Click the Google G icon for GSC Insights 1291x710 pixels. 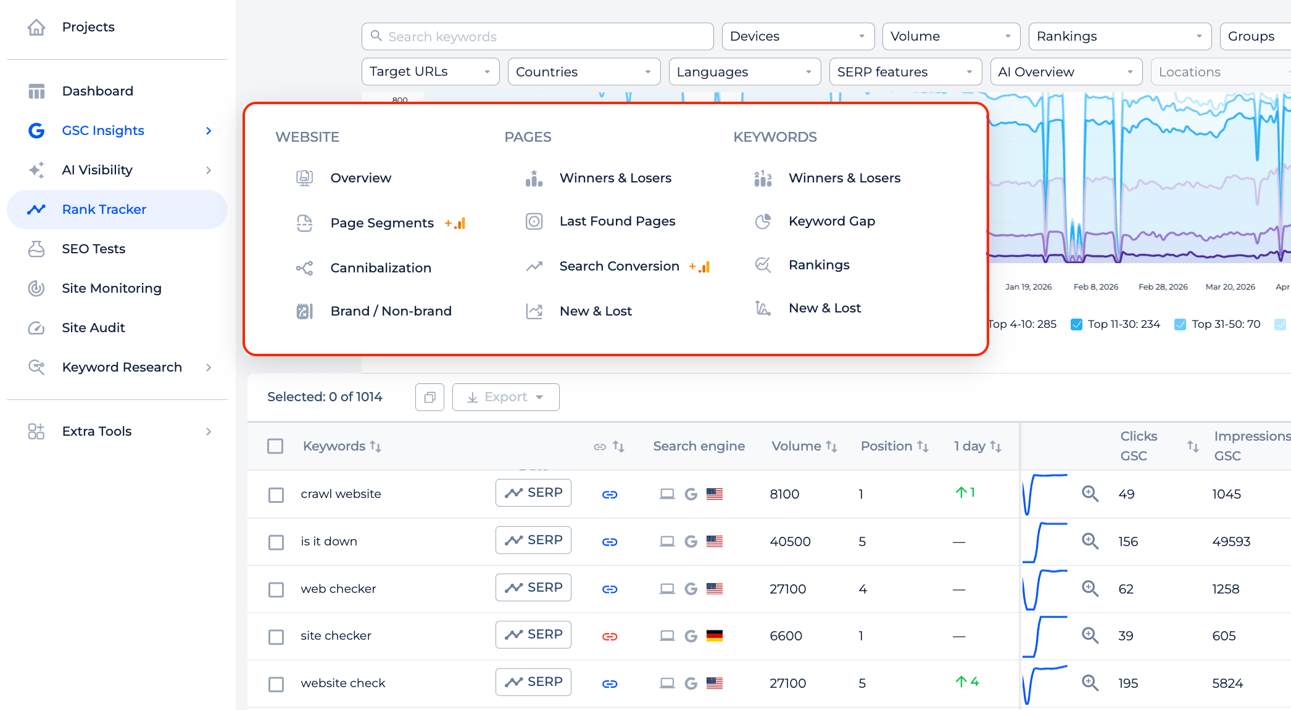36,131
